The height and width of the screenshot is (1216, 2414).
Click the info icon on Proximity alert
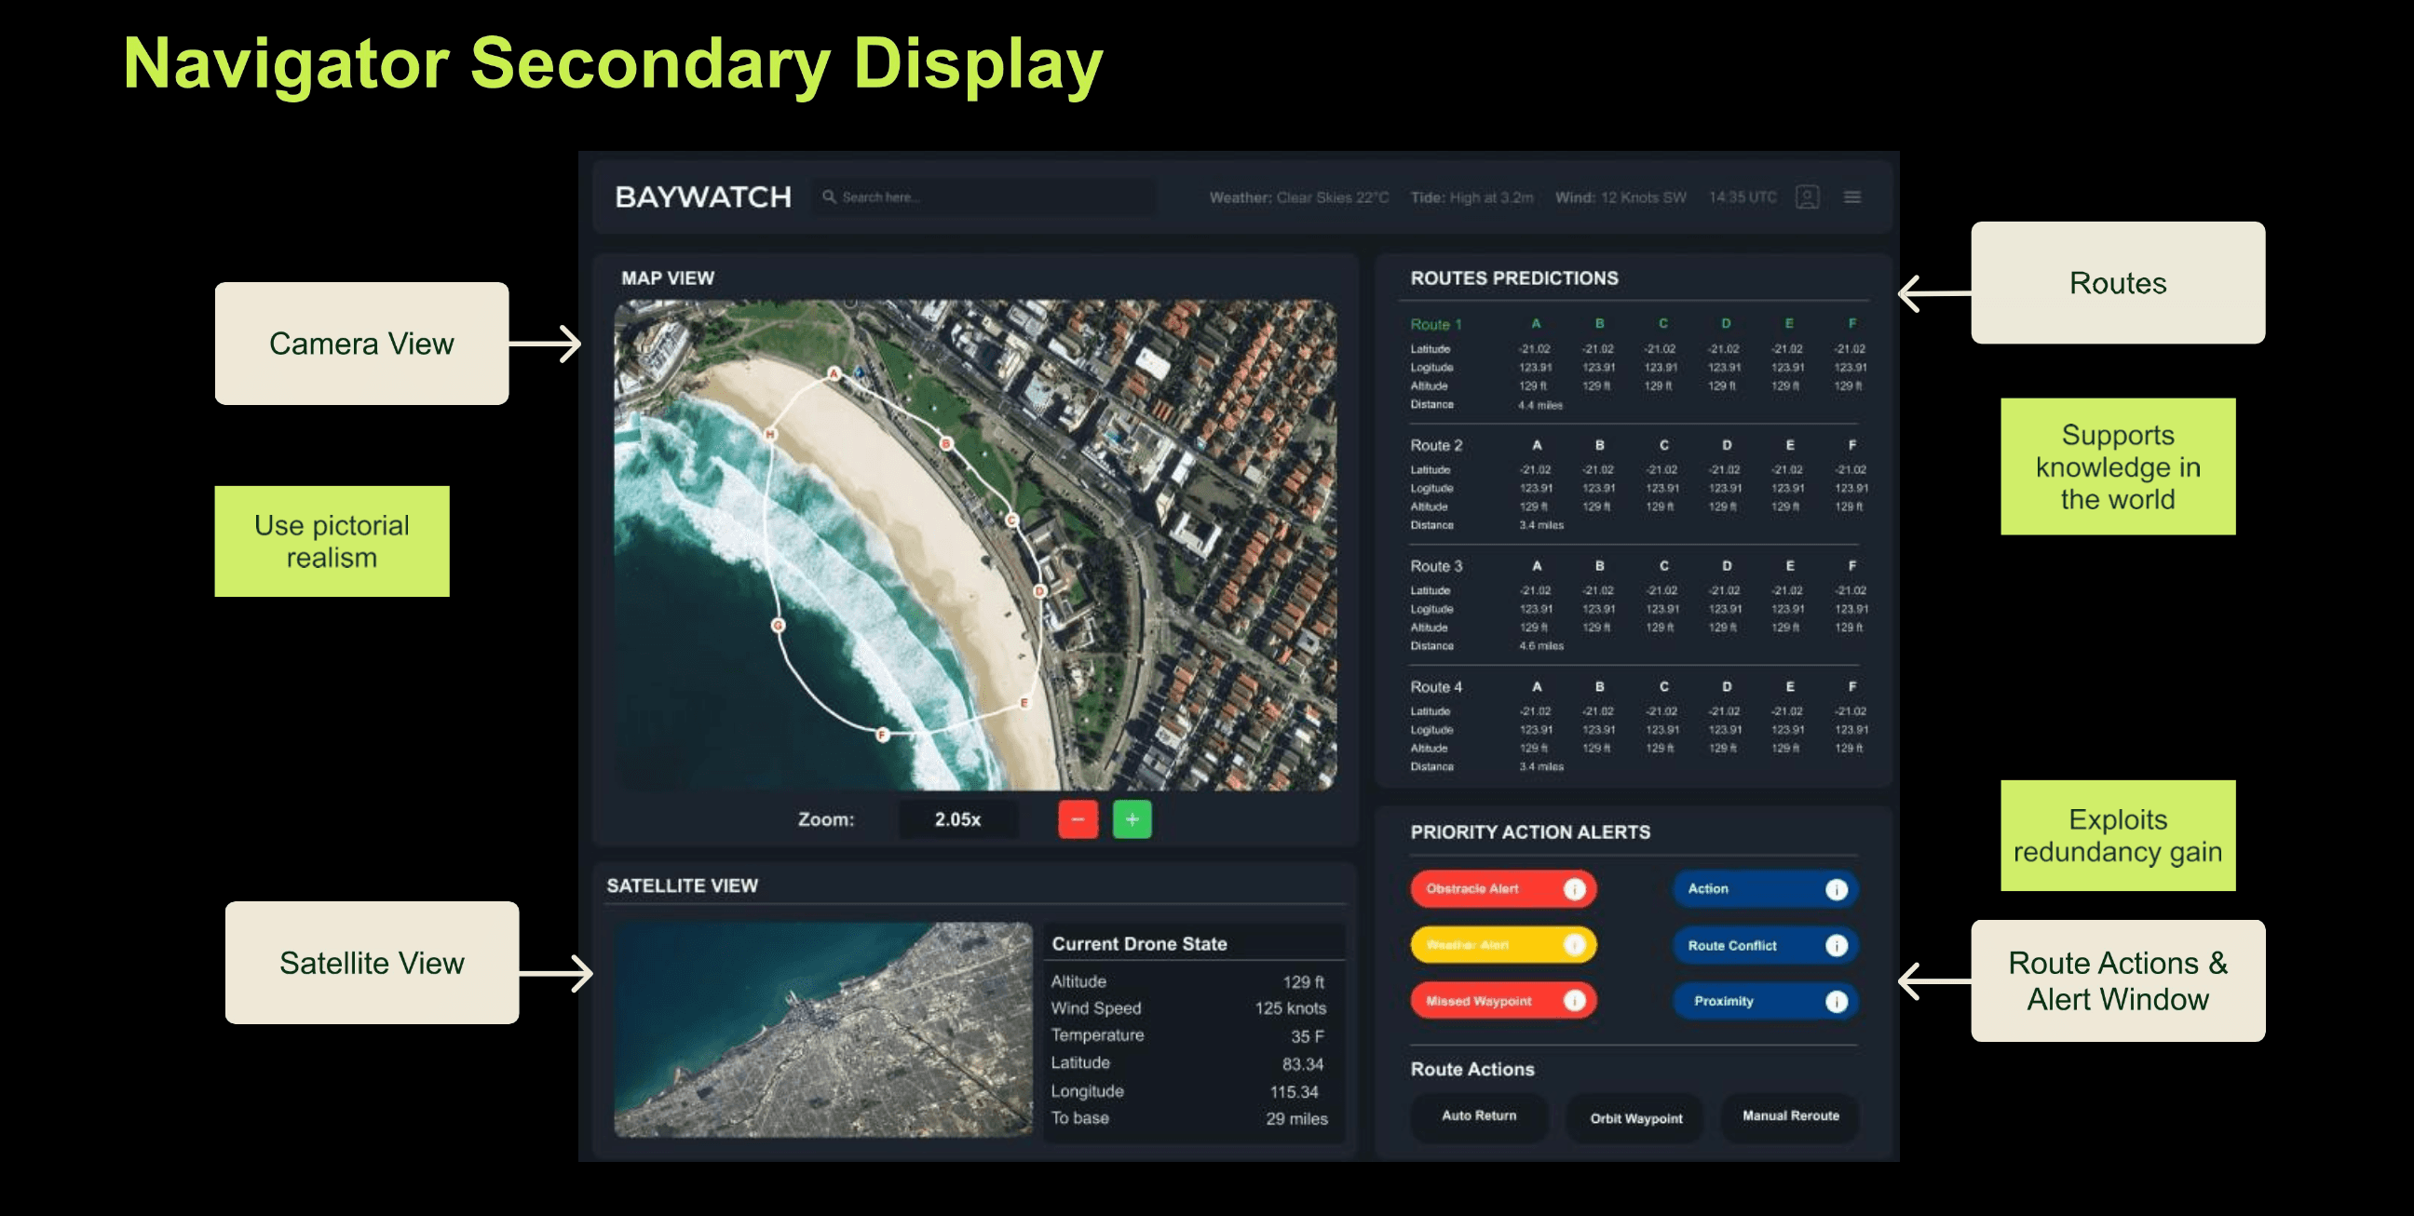[x=1836, y=1002]
